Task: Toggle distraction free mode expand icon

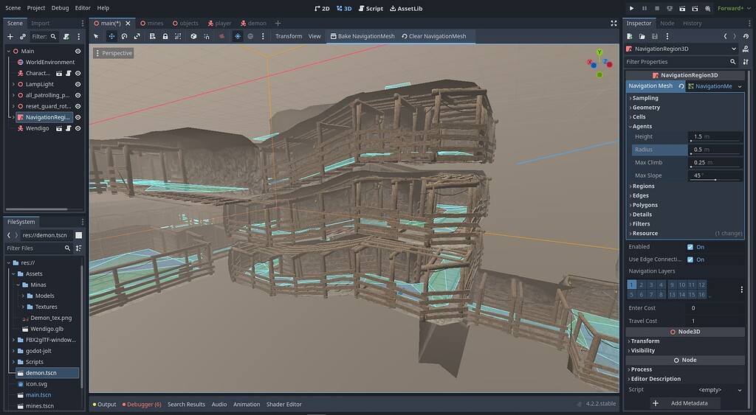Action: tap(614, 23)
